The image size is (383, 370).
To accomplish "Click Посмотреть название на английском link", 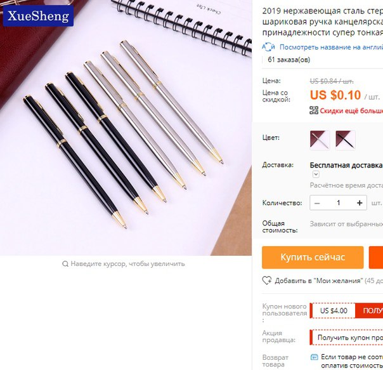I will click(x=331, y=47).
